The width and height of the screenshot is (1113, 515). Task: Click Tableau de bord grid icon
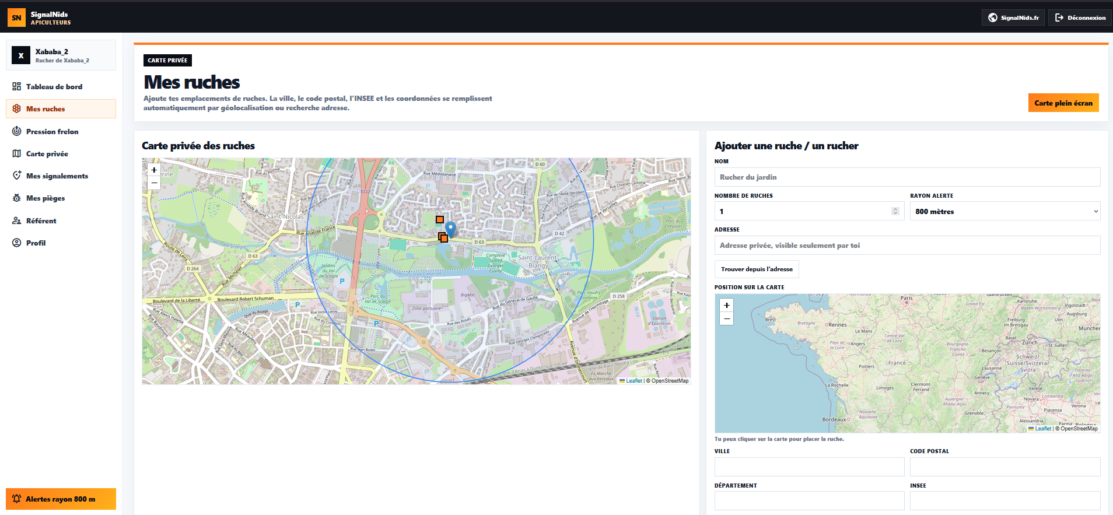17,86
